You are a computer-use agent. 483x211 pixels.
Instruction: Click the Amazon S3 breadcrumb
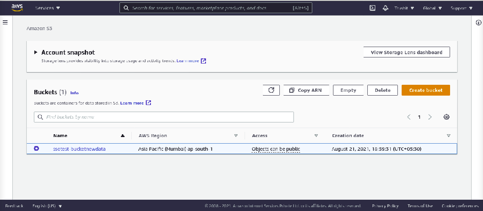point(40,28)
